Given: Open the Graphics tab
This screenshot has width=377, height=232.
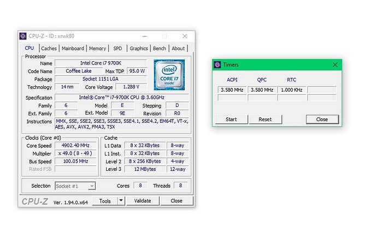Looking at the screenshot, I should pos(139,48).
